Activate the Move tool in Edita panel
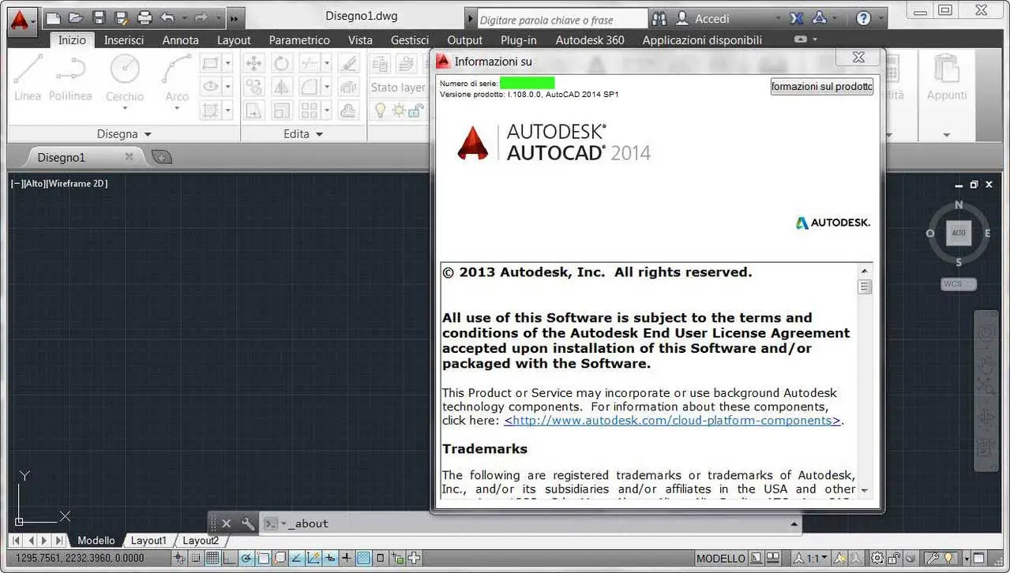The height and width of the screenshot is (573, 1010). click(x=254, y=64)
